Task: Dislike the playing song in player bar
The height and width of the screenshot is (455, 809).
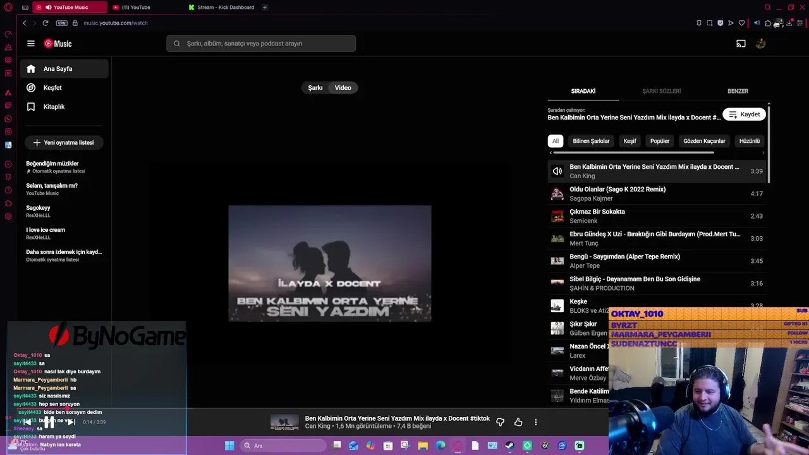Action: 500,422
